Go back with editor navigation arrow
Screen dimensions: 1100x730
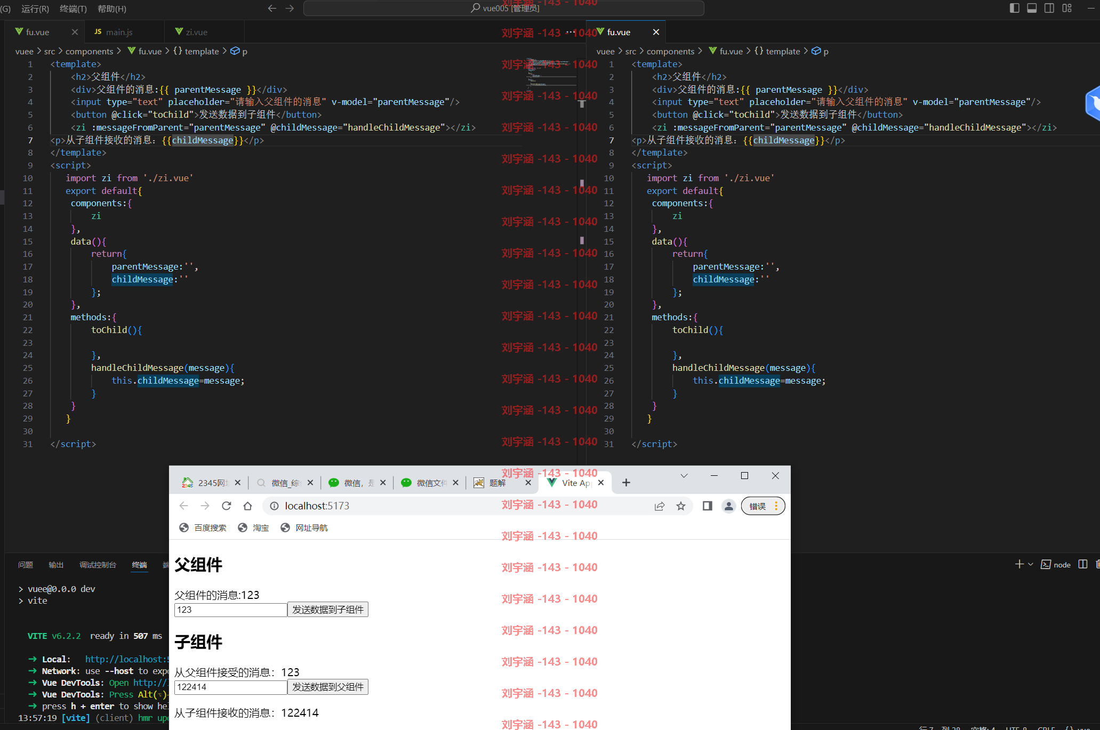pos(272,8)
